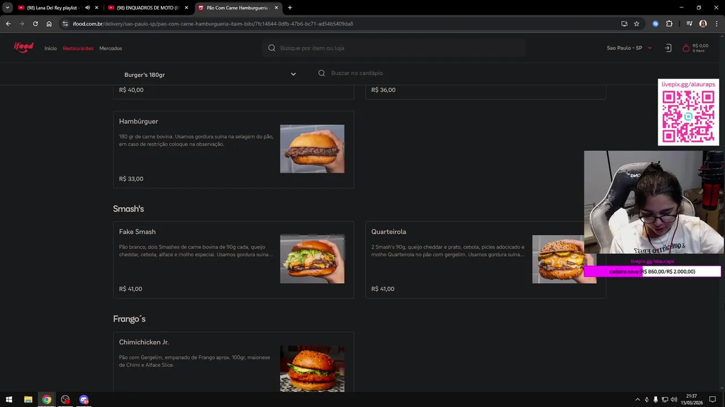The width and height of the screenshot is (725, 407).
Task: Click the donation goal progress bar
Action: [x=652, y=272]
